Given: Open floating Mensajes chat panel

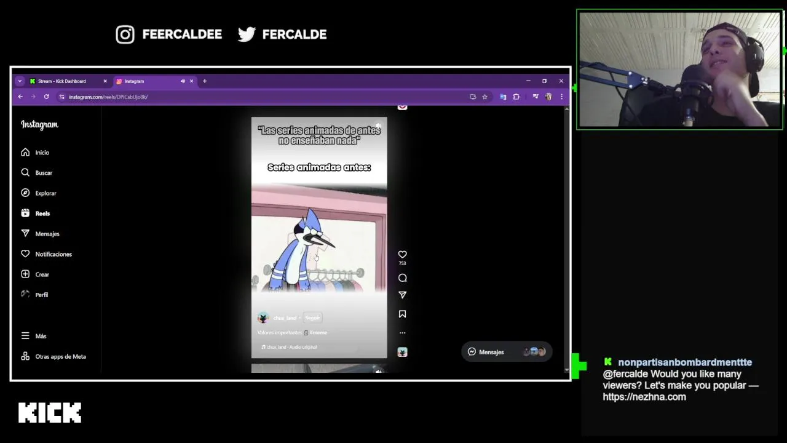Looking at the screenshot, I should pyautogui.click(x=507, y=352).
